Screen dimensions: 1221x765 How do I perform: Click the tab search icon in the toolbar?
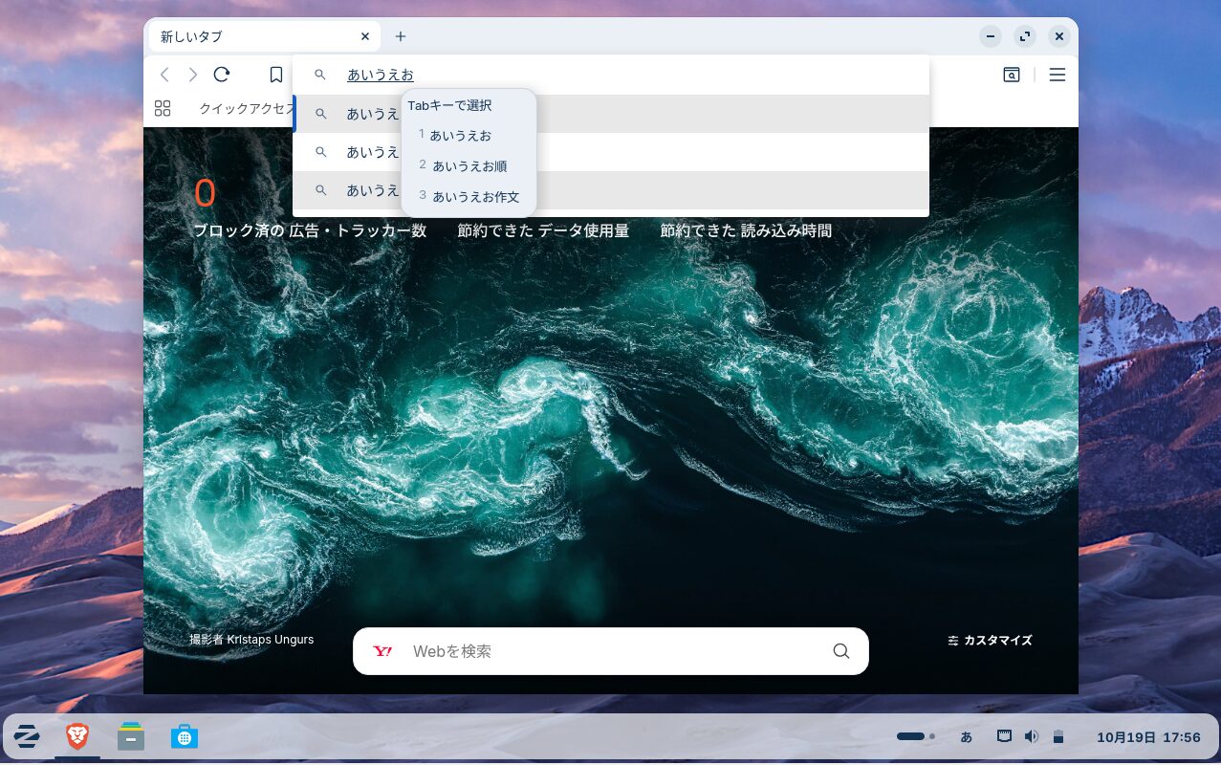point(1011,75)
